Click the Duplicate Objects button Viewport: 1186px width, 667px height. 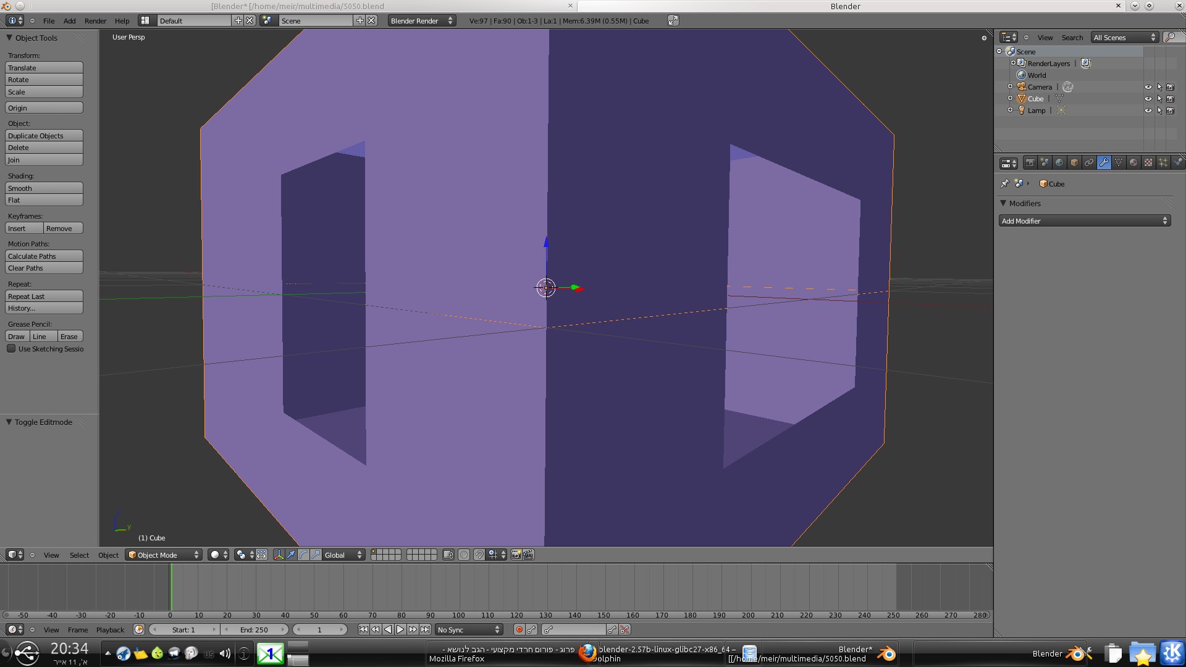tap(44, 136)
